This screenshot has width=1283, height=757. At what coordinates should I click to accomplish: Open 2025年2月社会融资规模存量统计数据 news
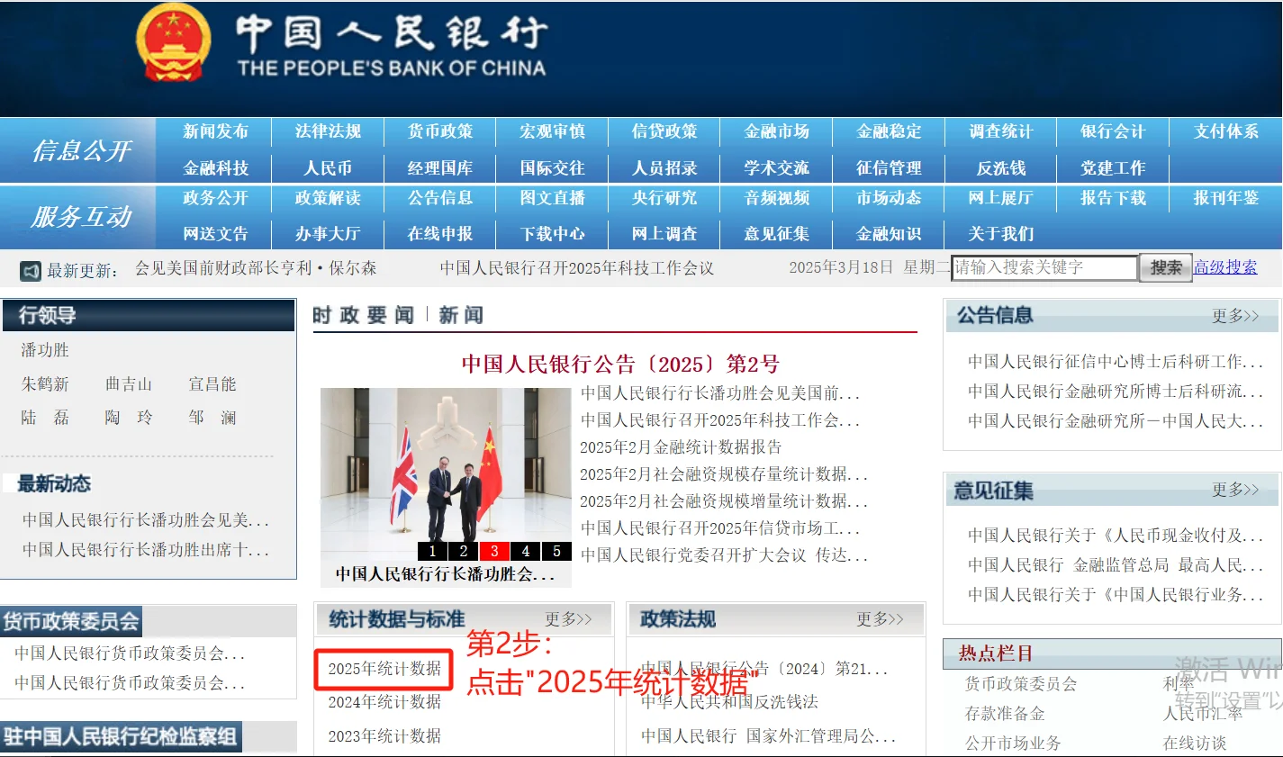[x=724, y=474]
